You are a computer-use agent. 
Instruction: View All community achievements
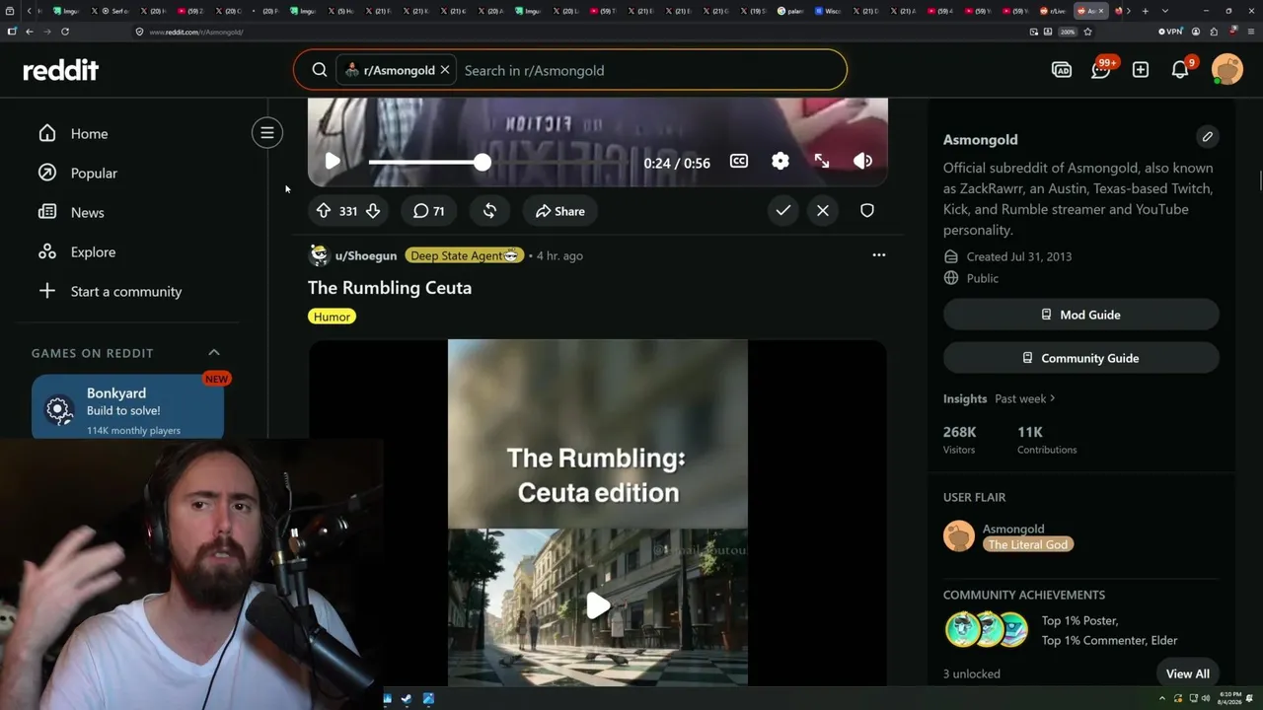[1188, 674]
